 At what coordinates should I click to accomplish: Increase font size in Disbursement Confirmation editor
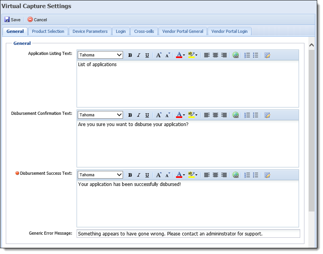coord(159,115)
